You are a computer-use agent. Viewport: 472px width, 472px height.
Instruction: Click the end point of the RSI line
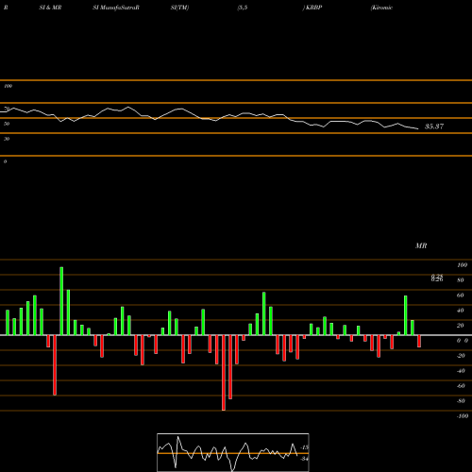[x=418, y=128]
